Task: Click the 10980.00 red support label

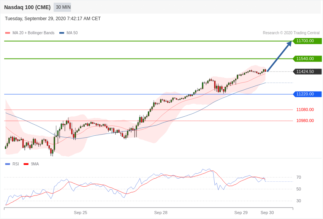Action: 305,121
